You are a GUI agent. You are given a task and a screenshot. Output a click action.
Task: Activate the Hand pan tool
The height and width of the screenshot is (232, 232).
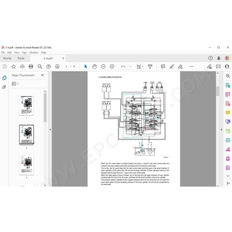94,66
